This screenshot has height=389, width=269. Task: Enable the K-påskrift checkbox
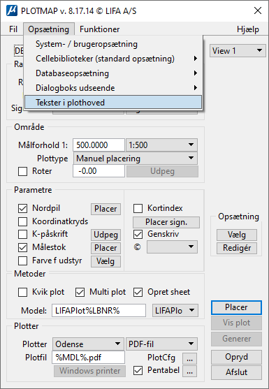coord(22,234)
